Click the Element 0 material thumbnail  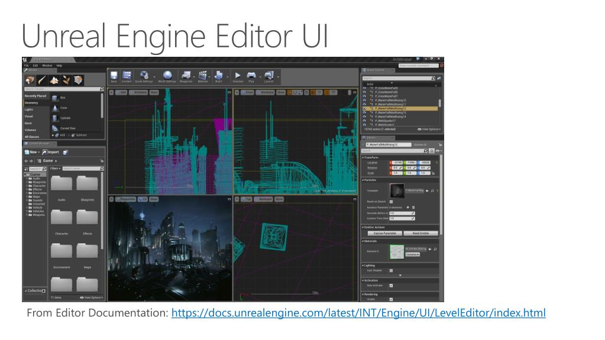[x=397, y=252]
